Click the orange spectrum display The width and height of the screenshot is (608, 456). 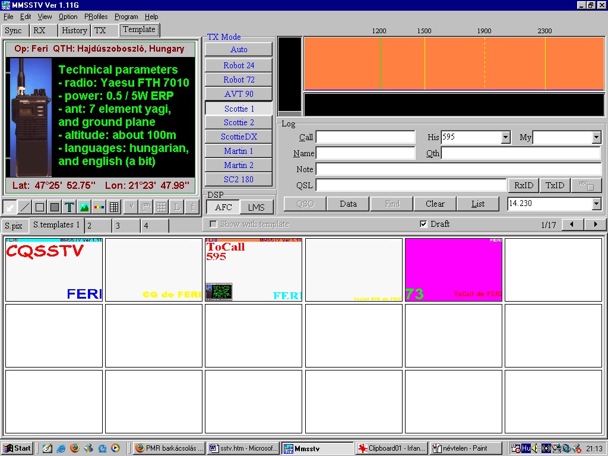pyautogui.click(x=454, y=64)
